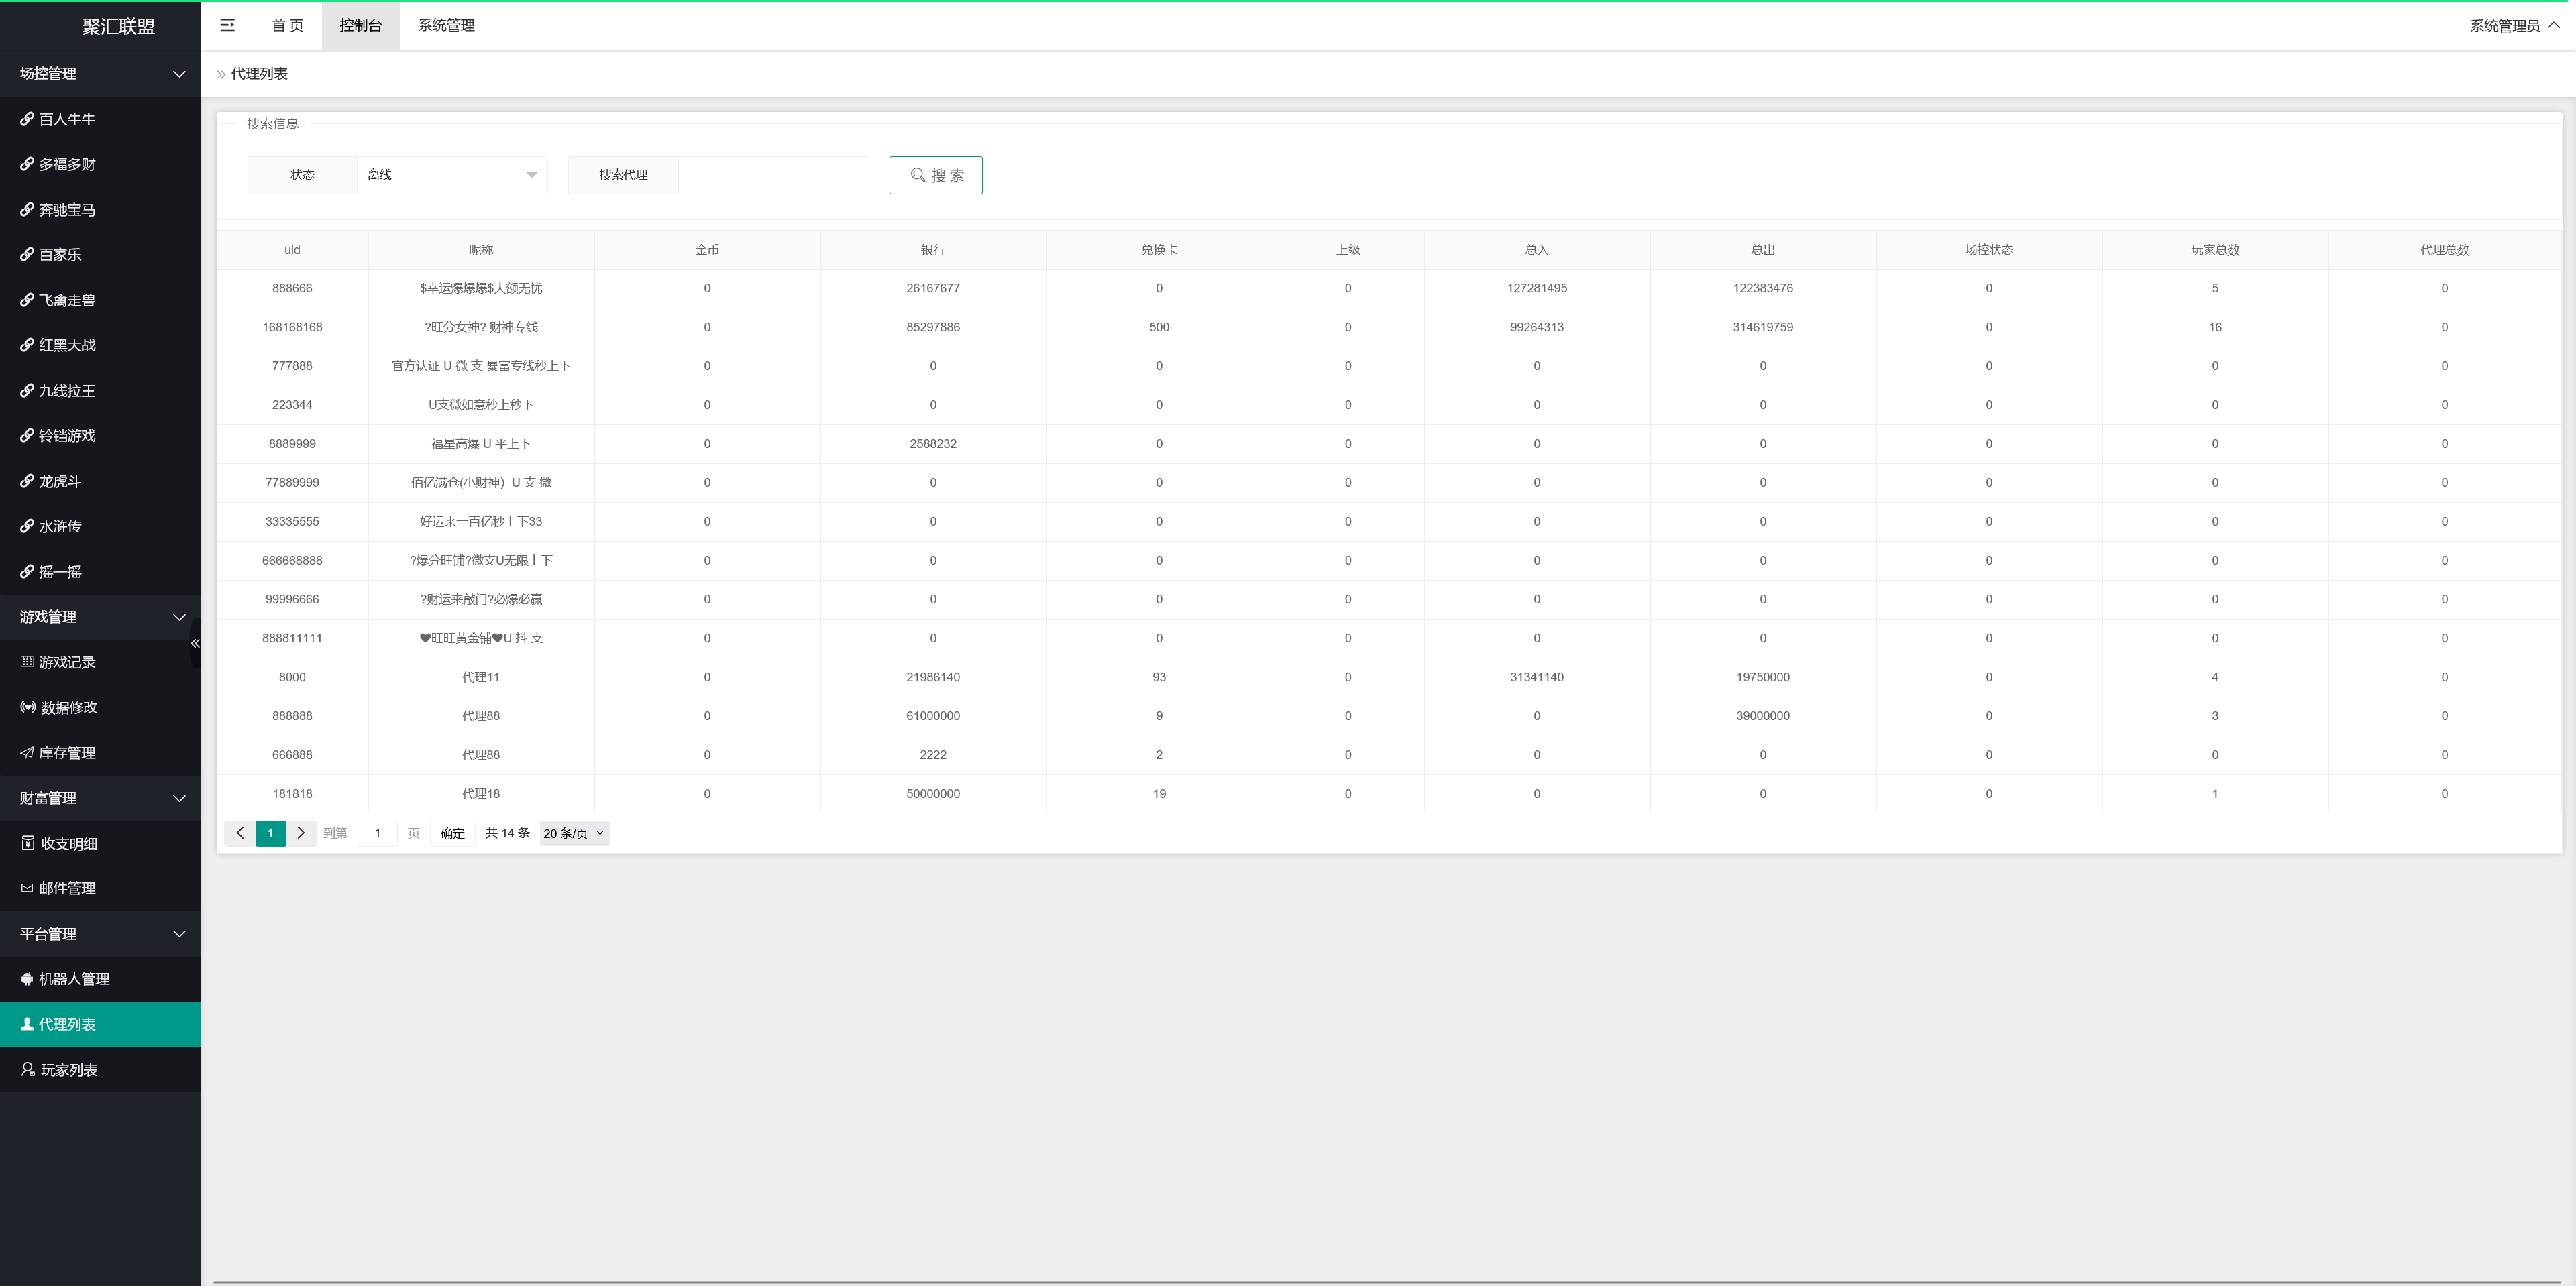Switch to the 首页 tab

(287, 26)
